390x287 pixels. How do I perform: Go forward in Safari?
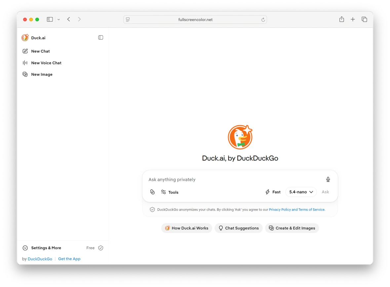point(79,19)
